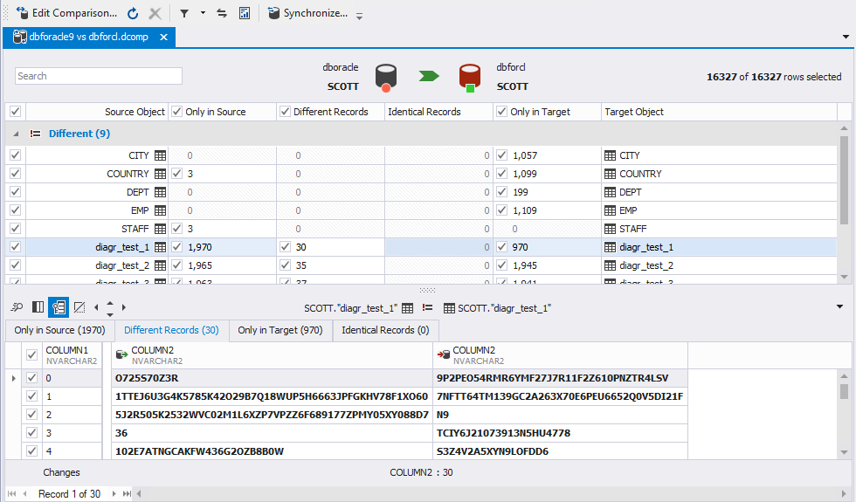This screenshot has width=856, height=502.
Task: Open the filter dropdown arrow
Action: tap(203, 13)
